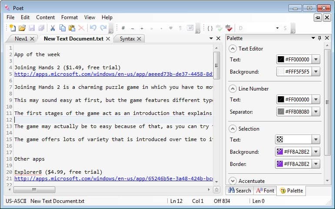Viewport: 335px width, 209px height.
Task: Click the plus (+) toolbar icon
Action: (142, 28)
